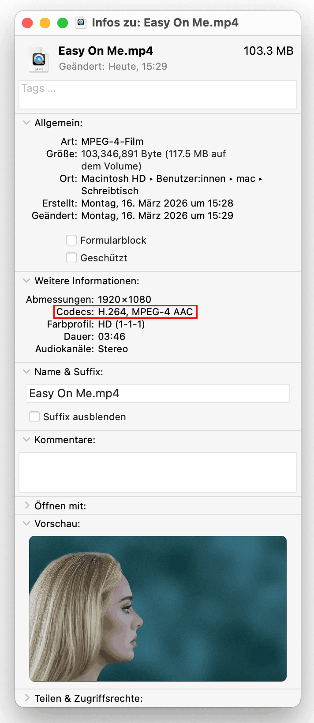Tick the Geschützt checkbox
This screenshot has height=723, width=314.
tap(71, 258)
